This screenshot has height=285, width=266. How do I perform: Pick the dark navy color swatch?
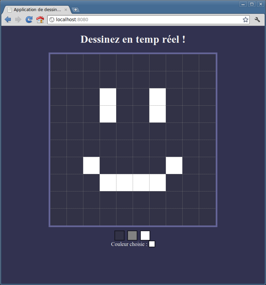(x=119, y=236)
